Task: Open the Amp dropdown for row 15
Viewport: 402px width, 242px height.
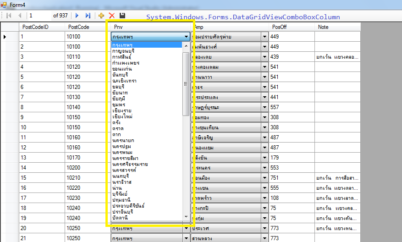Action: click(264, 178)
